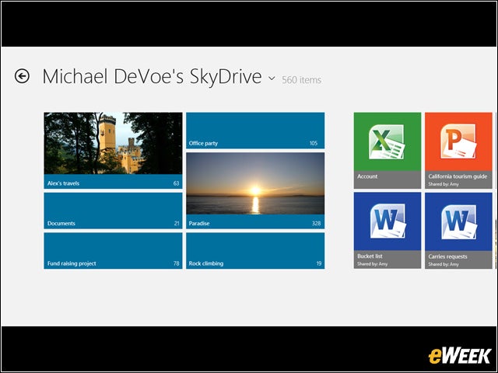The image size is (498, 373).
Task: Open the Documents folder tile
Action: (x=113, y=211)
